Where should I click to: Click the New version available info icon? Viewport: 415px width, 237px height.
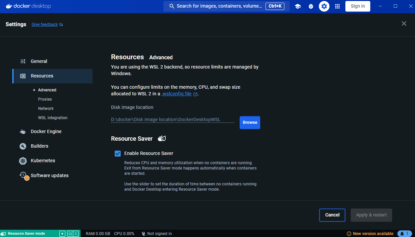pyautogui.click(x=349, y=234)
